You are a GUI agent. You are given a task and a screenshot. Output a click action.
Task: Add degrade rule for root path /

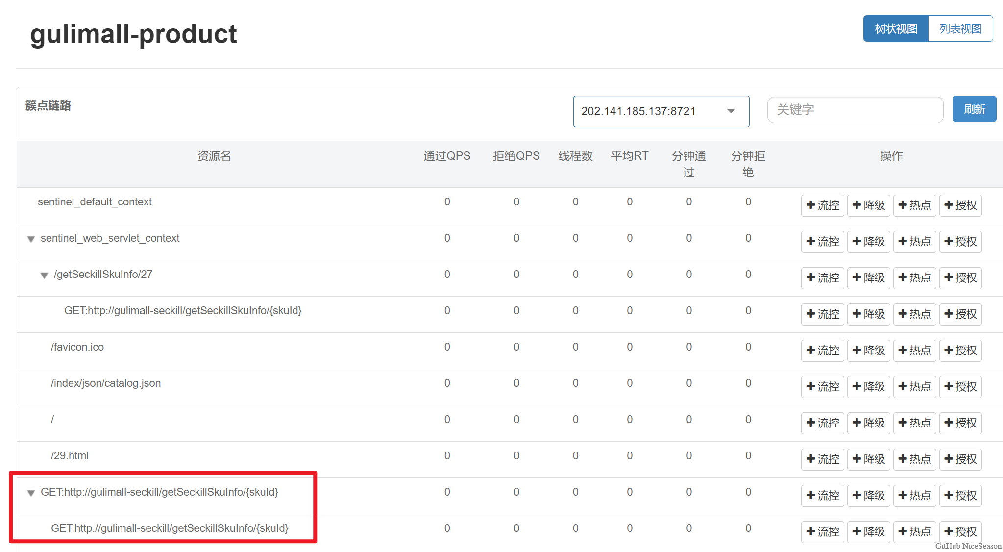[868, 423]
